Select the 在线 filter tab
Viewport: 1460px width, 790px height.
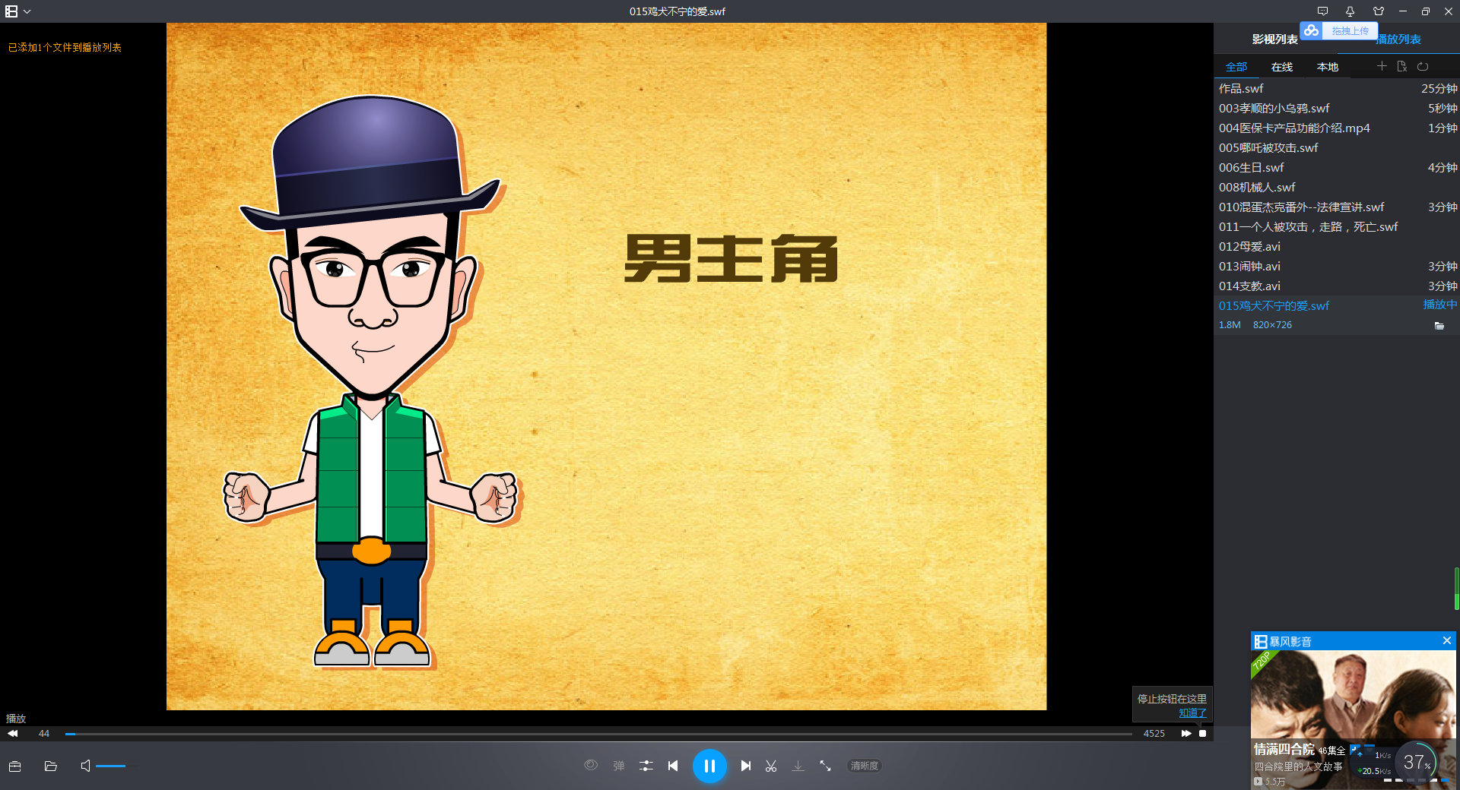[x=1282, y=67]
